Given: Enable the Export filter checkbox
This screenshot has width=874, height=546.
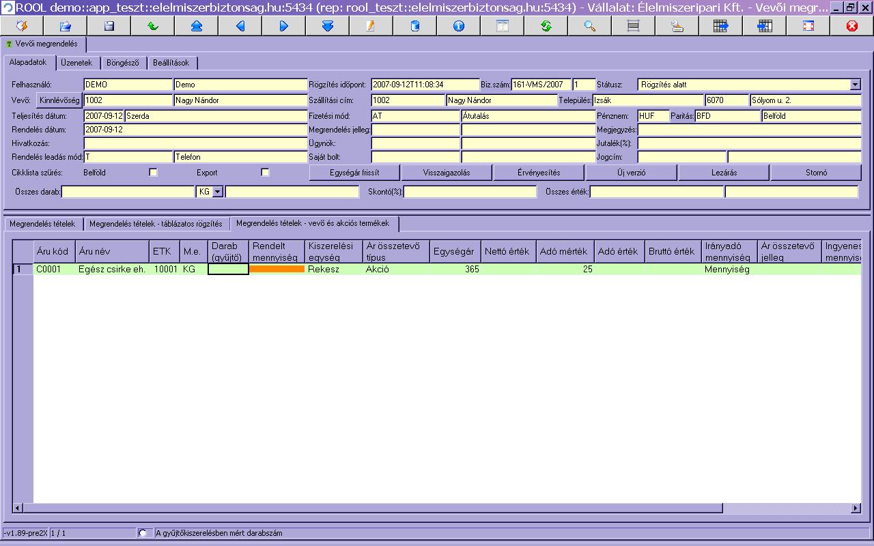Looking at the screenshot, I should pyautogui.click(x=265, y=173).
